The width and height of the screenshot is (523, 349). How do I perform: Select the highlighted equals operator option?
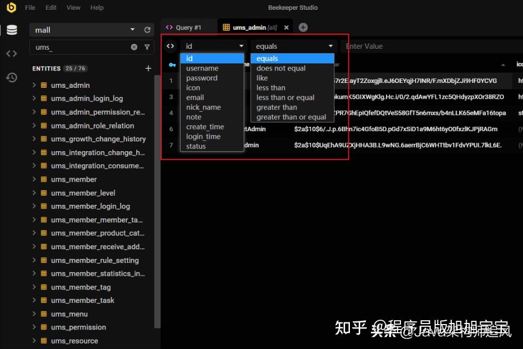[292, 59]
